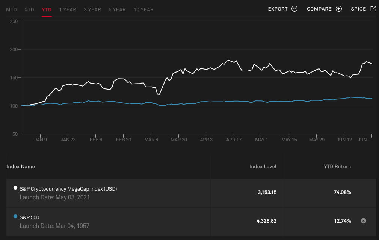This screenshot has width=379, height=240.
Task: Show the 5 YEAR chart range
Action: click(x=117, y=9)
